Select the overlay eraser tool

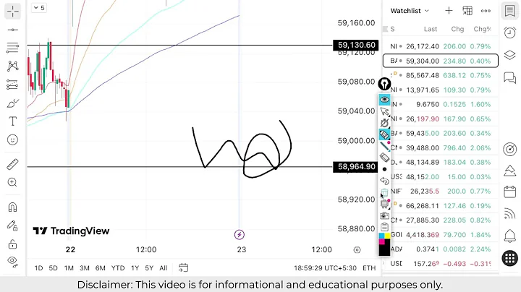(384, 158)
